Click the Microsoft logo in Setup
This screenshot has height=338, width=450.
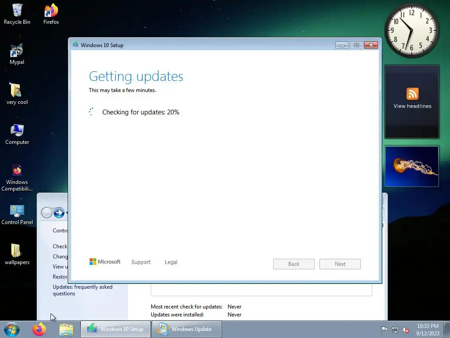[x=105, y=262]
